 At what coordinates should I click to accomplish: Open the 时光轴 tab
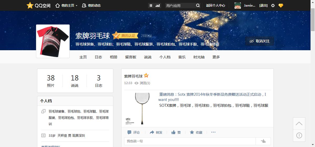[x=199, y=57]
